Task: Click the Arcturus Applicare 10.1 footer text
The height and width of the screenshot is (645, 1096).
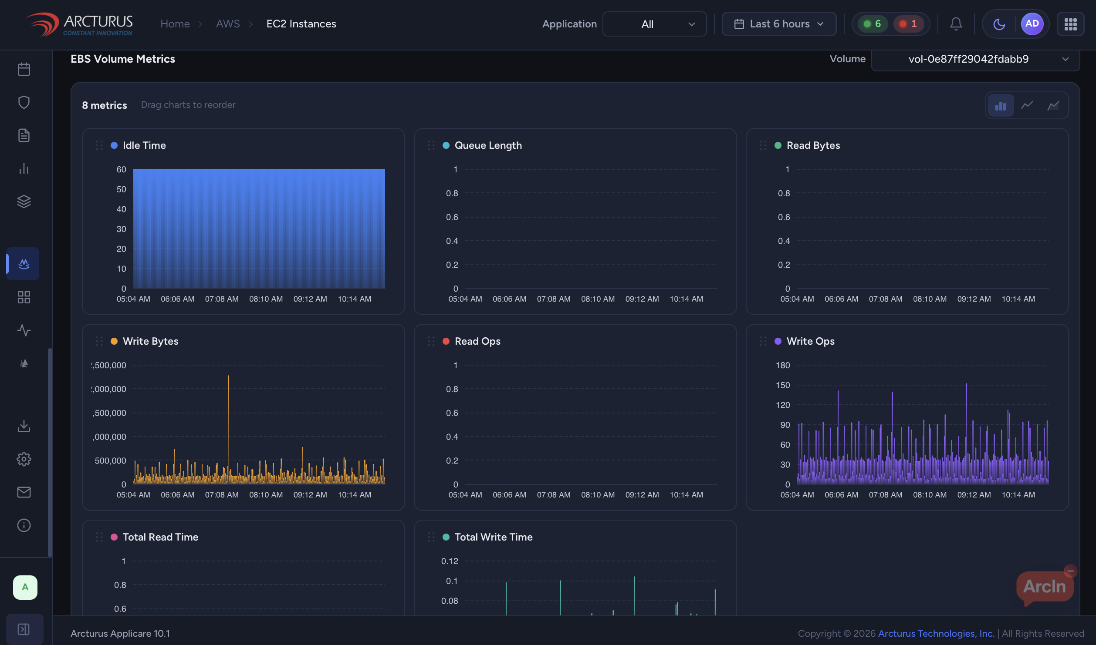Action: click(120, 634)
